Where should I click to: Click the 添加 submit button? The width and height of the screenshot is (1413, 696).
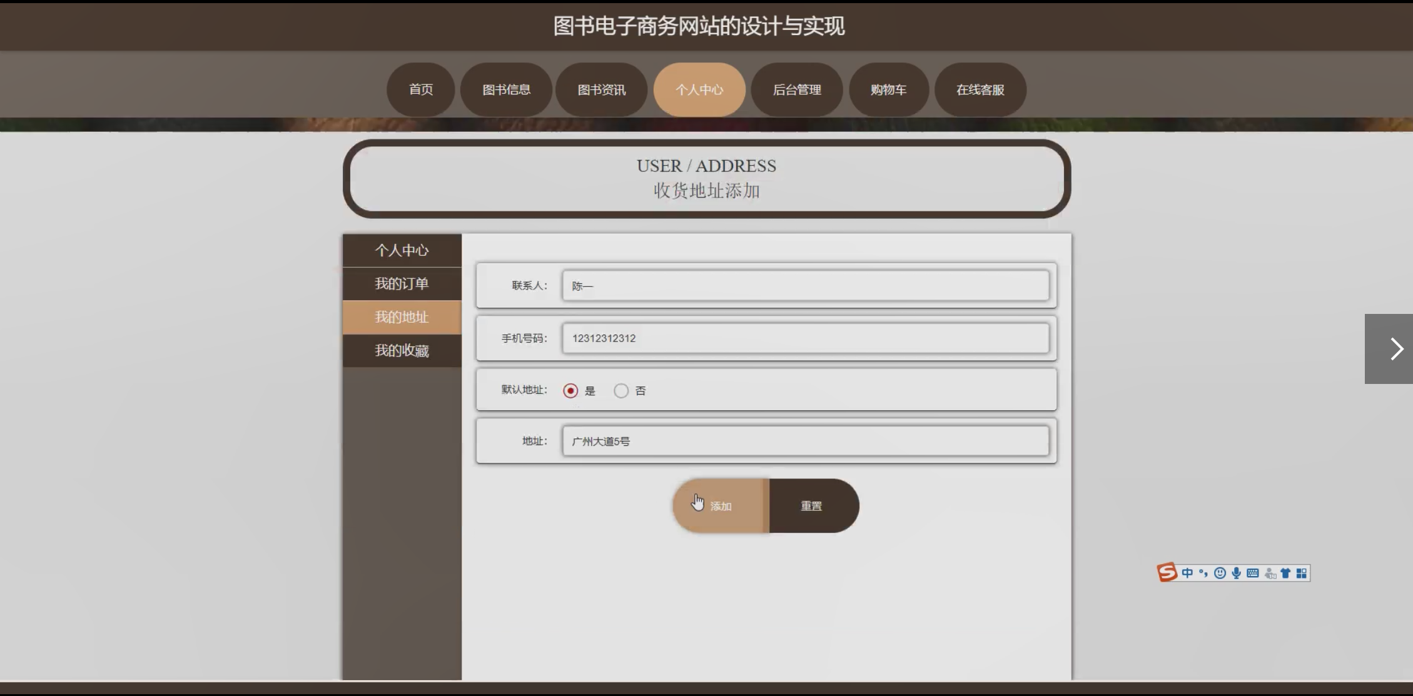[x=721, y=506]
